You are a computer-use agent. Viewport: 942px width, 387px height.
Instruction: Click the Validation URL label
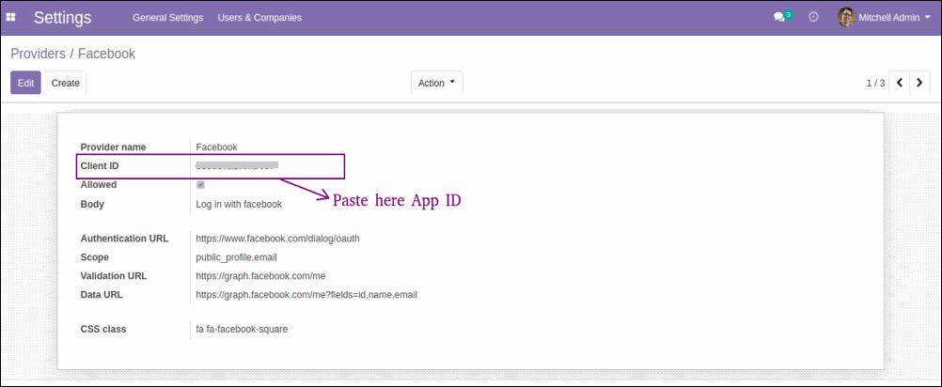[114, 276]
